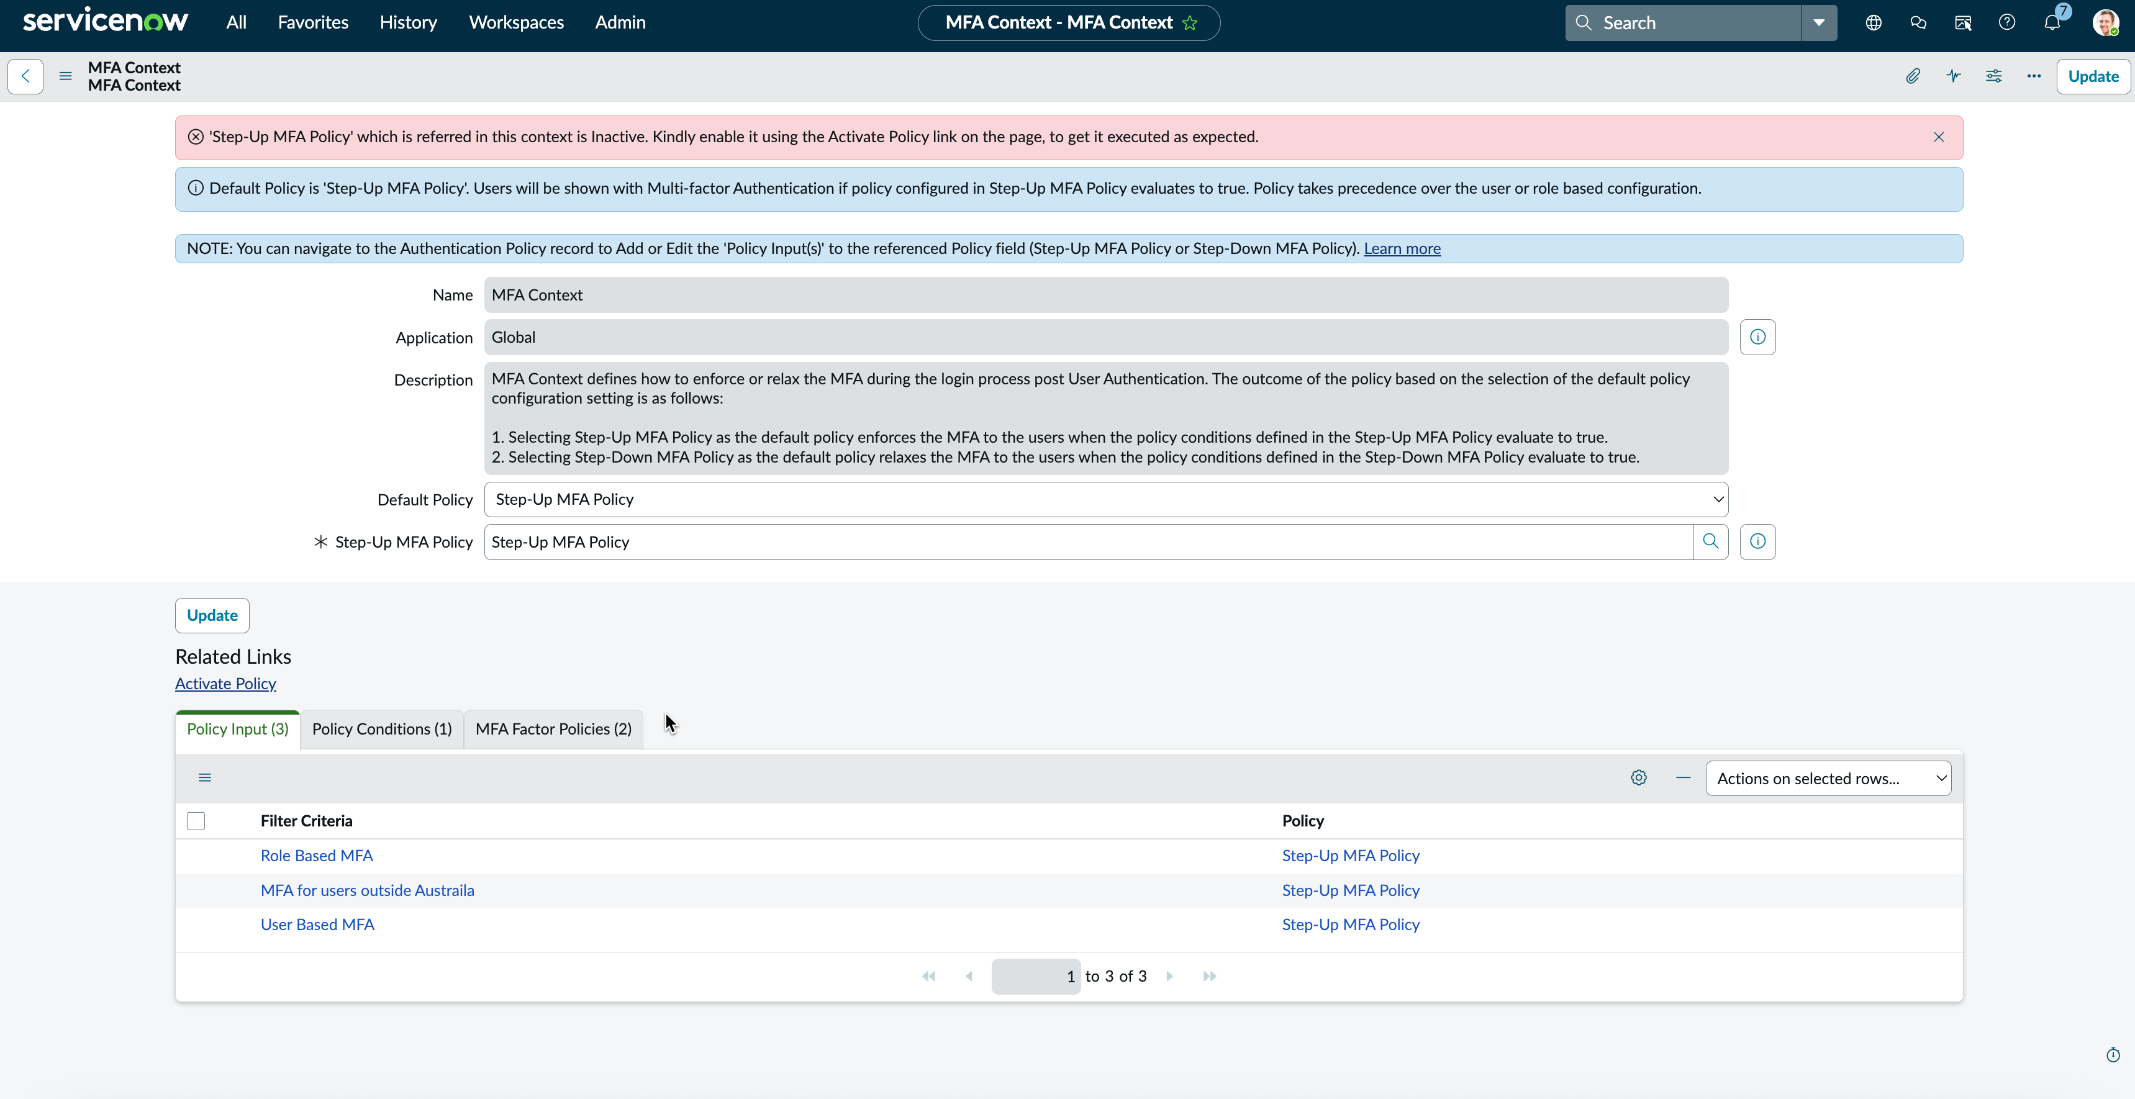The width and height of the screenshot is (2135, 1099).
Task: Dismiss the red inactive policy error
Action: click(1939, 138)
